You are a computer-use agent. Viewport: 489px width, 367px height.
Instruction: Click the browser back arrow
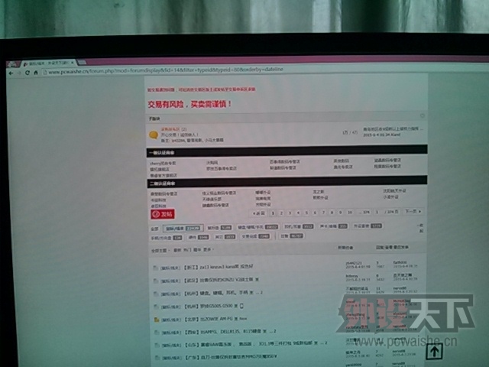tap(8, 73)
